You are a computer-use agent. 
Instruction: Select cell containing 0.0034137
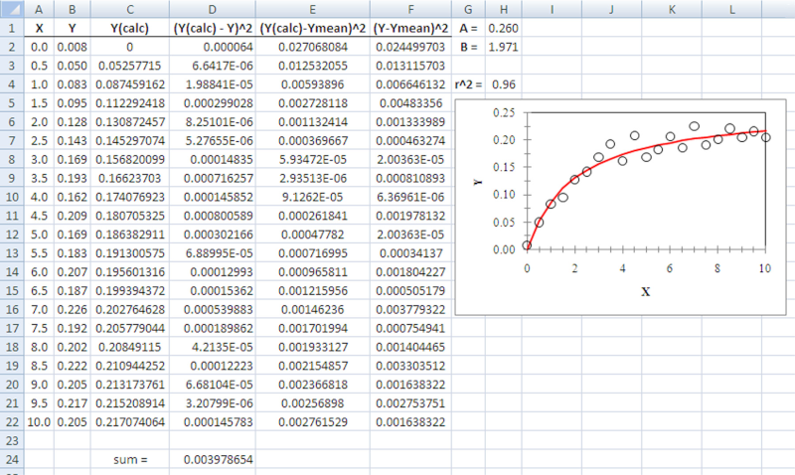click(x=410, y=253)
